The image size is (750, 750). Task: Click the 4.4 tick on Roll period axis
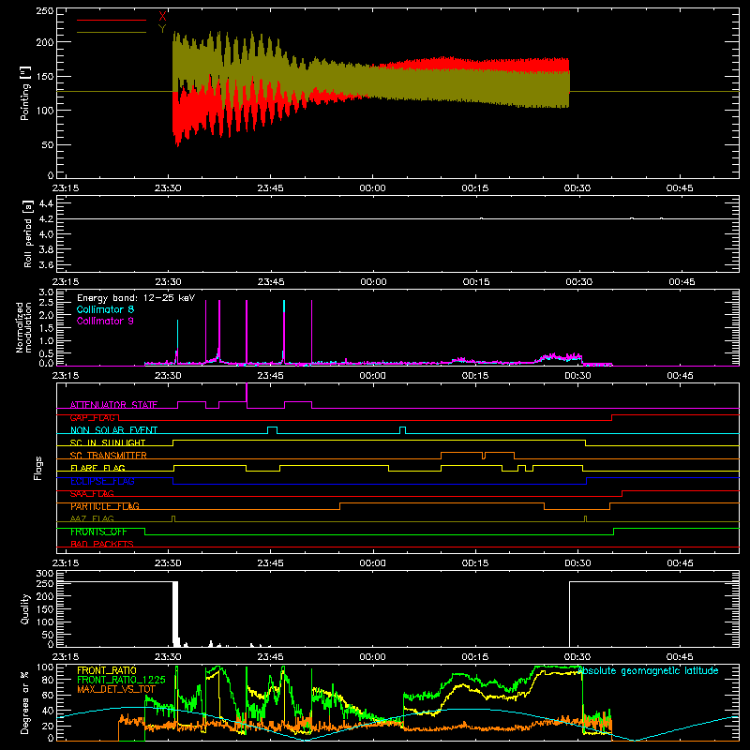(x=46, y=203)
